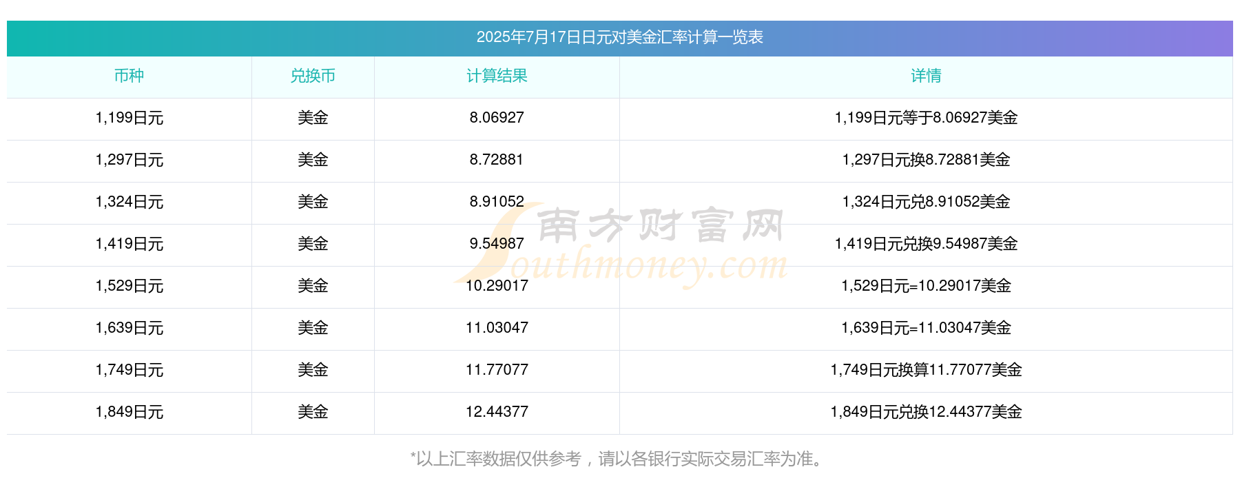Click 1,849日元兑换12.44377美金 detail text
Image resolution: width=1240 pixels, height=496 pixels.
tap(926, 412)
